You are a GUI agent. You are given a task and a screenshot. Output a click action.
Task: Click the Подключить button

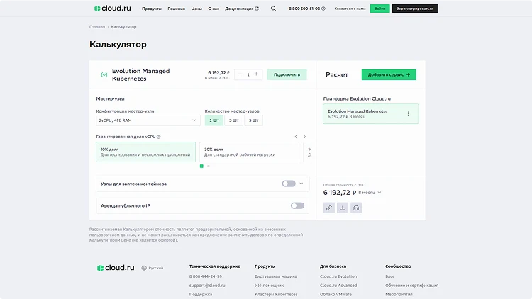tap(287, 74)
